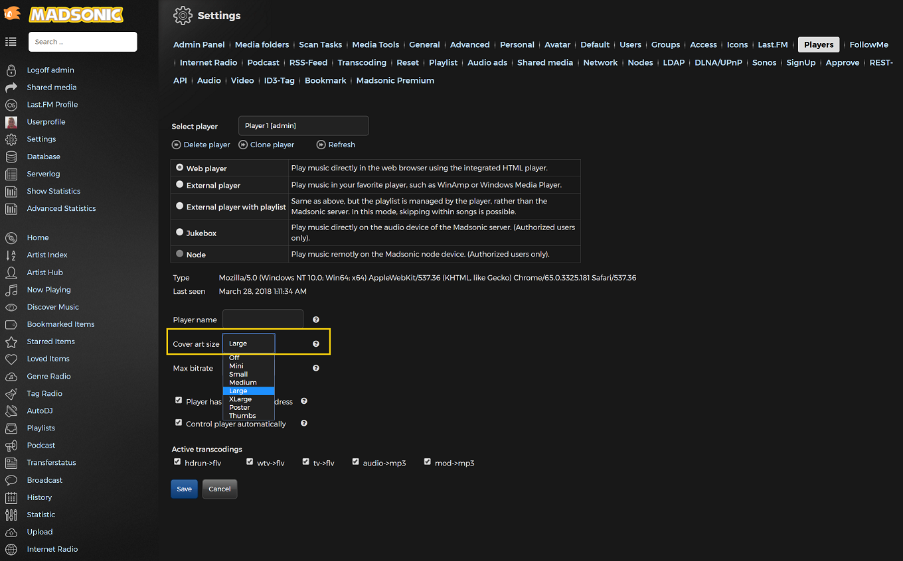903x561 pixels.
Task: Open Artist Index icon
Action: (x=11, y=255)
